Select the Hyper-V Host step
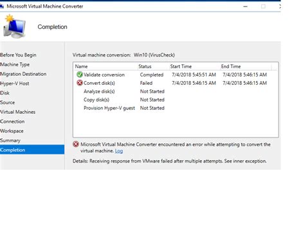This screenshot has width=305, height=243. 15,84
